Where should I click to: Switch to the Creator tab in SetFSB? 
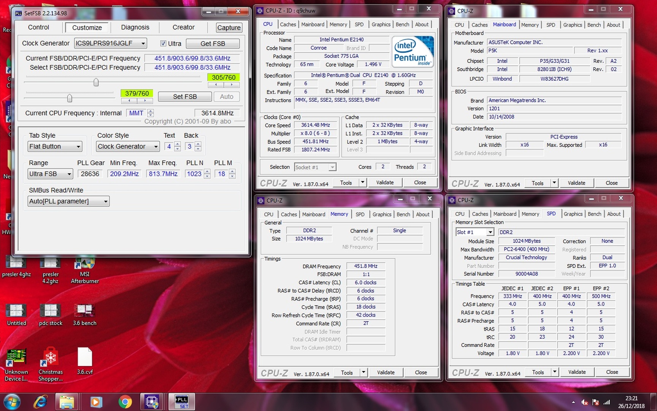pos(183,27)
